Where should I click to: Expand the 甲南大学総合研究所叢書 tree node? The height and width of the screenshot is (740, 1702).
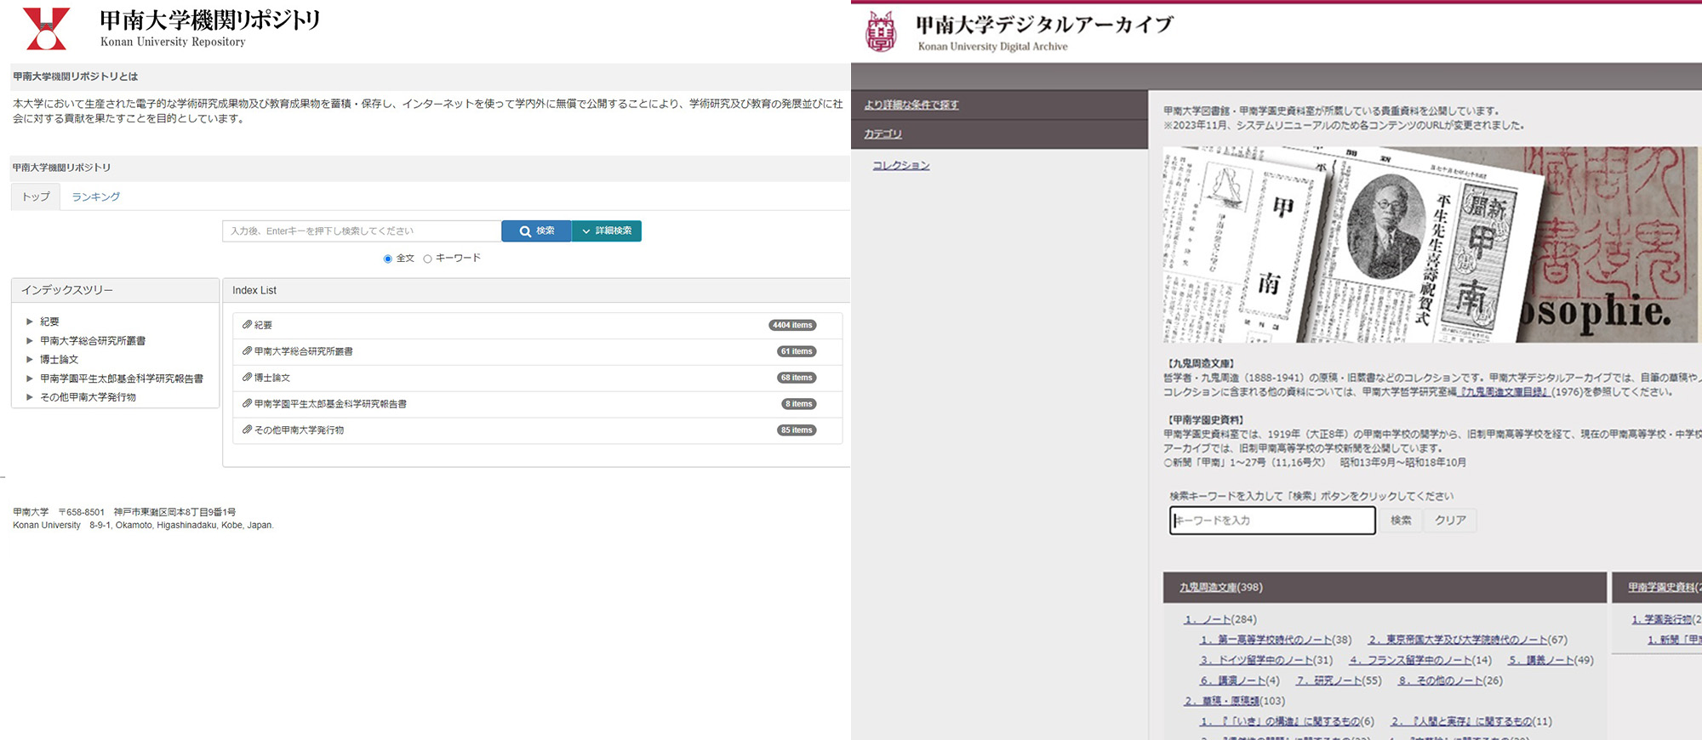point(30,340)
